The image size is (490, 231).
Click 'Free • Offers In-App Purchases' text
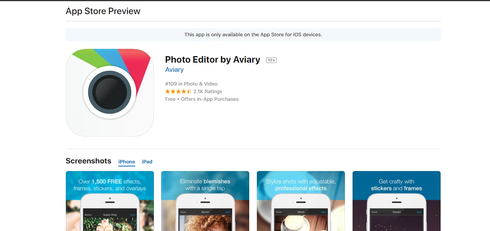[202, 99]
